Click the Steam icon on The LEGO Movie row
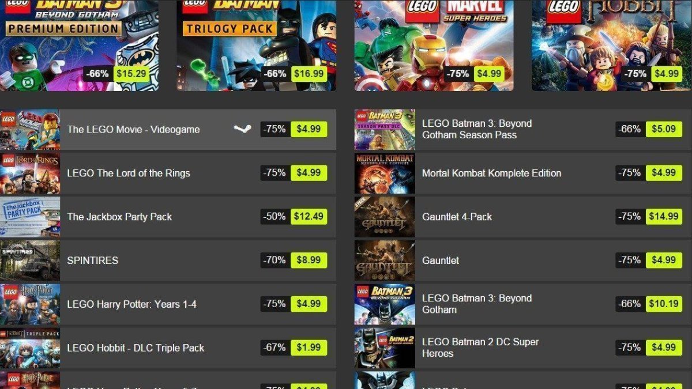 (x=242, y=129)
